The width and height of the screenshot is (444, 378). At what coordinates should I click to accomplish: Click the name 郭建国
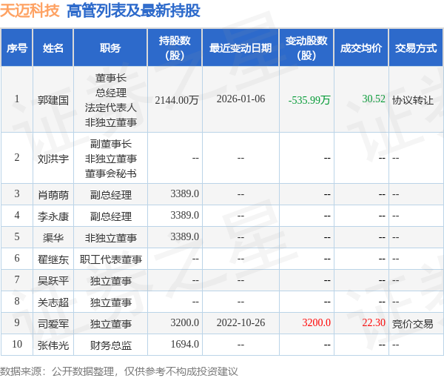coord(53,100)
